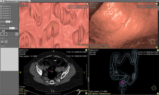
Task: Play camera fly-through forward
Action: [x=2, y=34]
